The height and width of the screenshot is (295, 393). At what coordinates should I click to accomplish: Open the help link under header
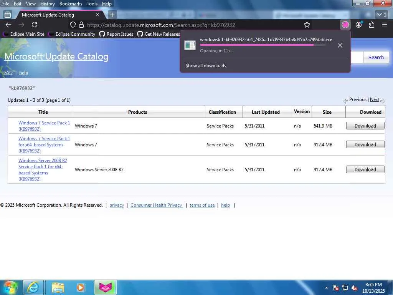coord(23,73)
